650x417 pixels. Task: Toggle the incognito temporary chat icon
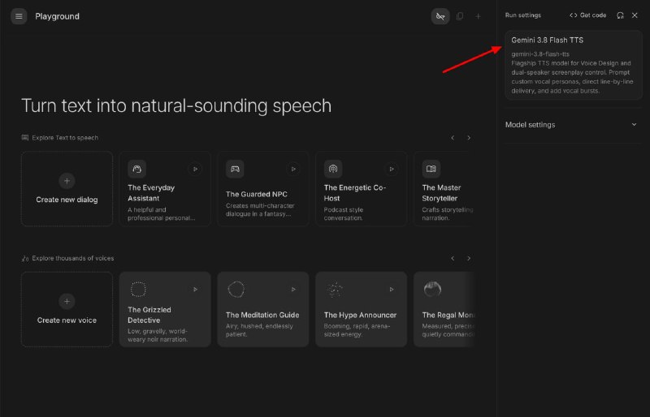coord(440,16)
